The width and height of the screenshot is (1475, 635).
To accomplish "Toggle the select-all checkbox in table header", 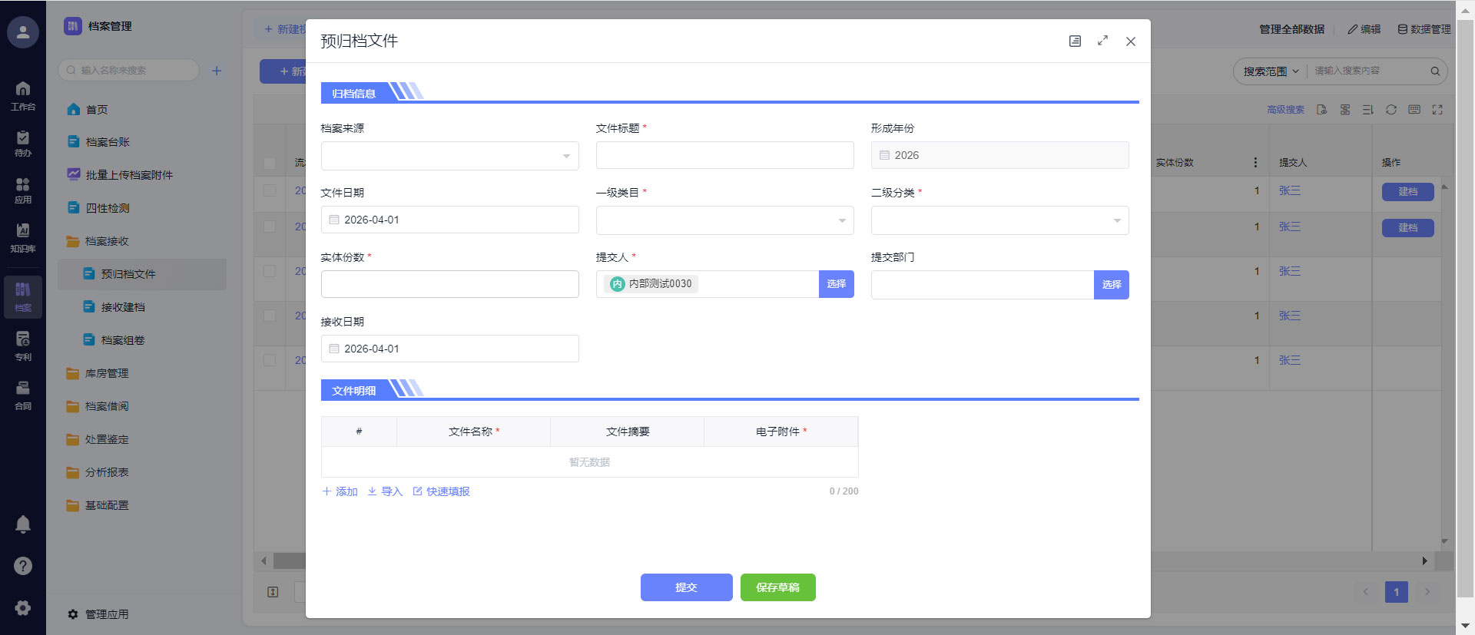I will pyautogui.click(x=270, y=163).
